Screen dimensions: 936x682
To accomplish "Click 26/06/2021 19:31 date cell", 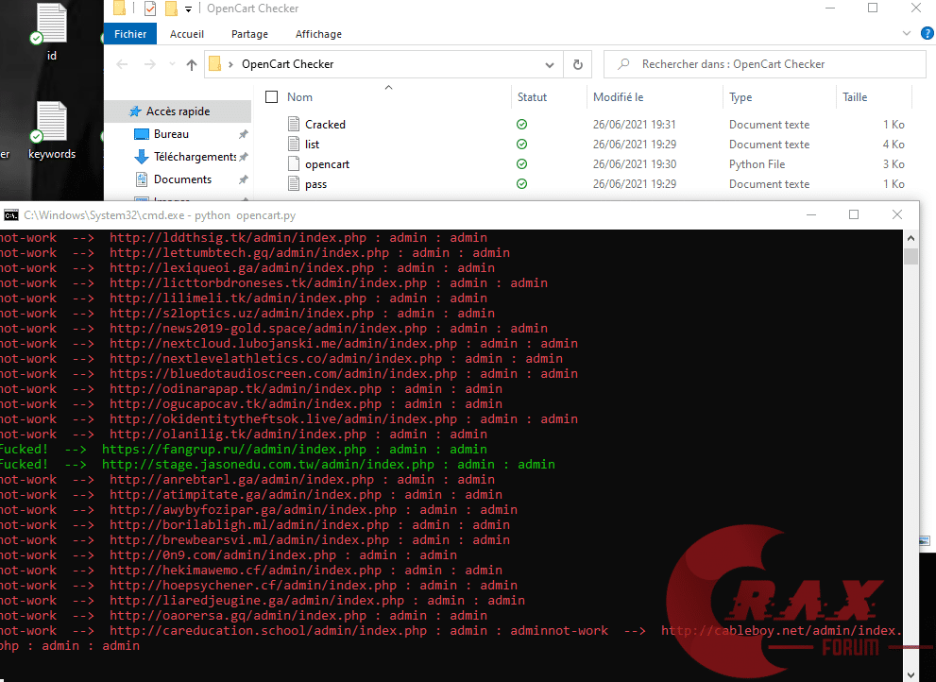I will click(x=635, y=125).
